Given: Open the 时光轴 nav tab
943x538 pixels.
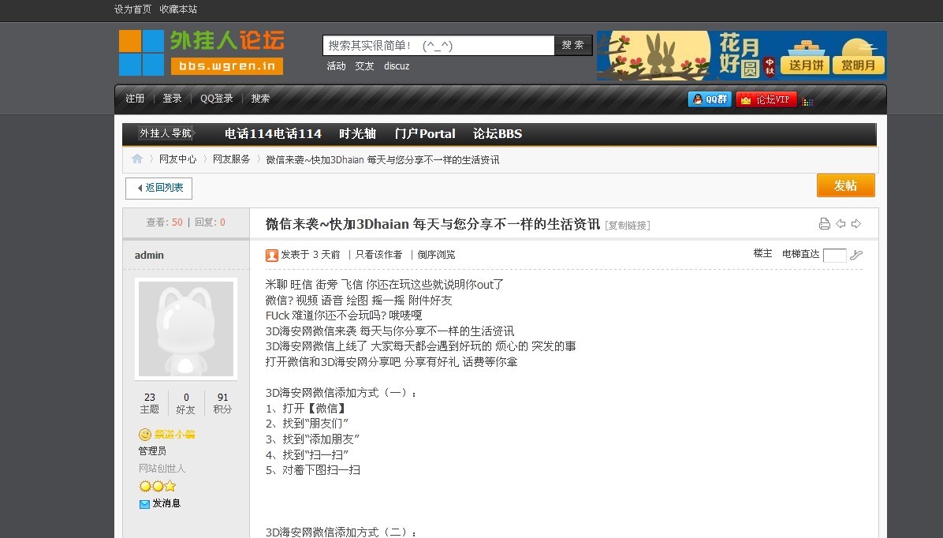Looking at the screenshot, I should click(357, 133).
